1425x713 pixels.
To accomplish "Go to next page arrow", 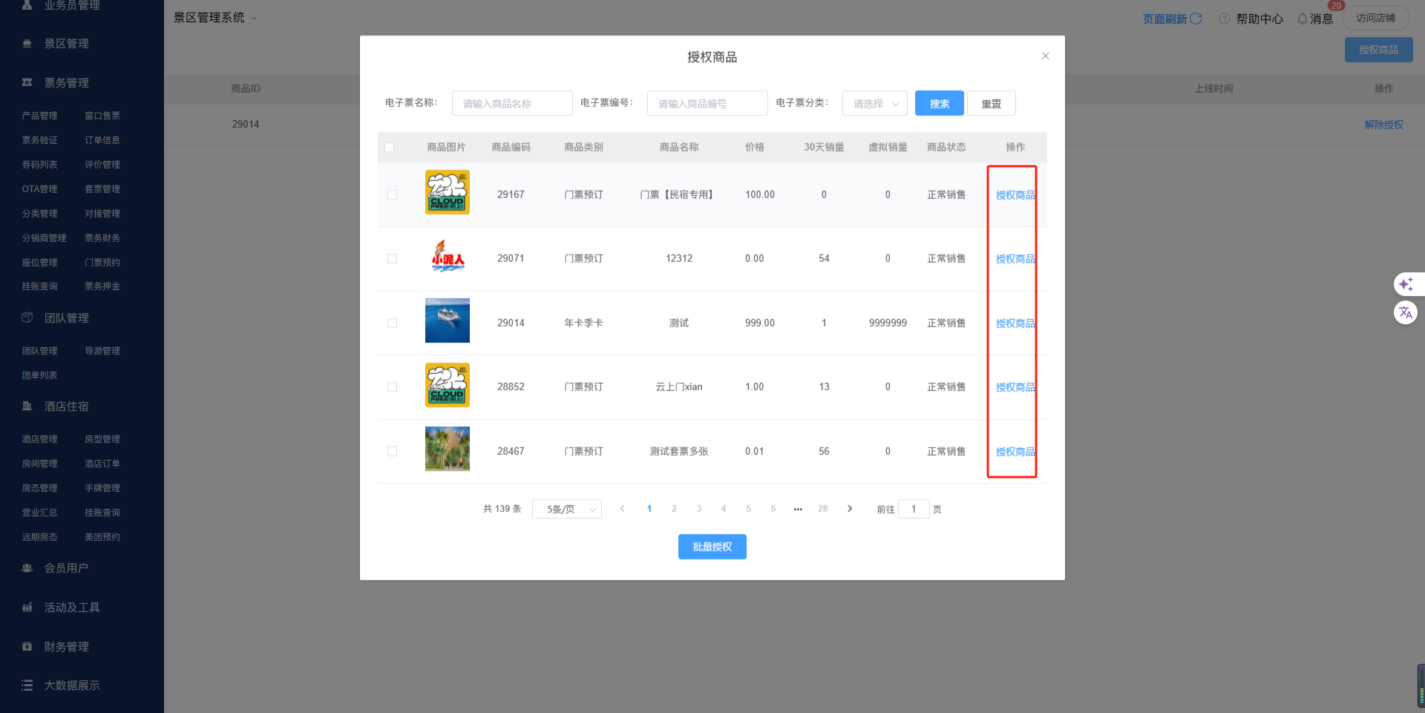I will point(850,509).
